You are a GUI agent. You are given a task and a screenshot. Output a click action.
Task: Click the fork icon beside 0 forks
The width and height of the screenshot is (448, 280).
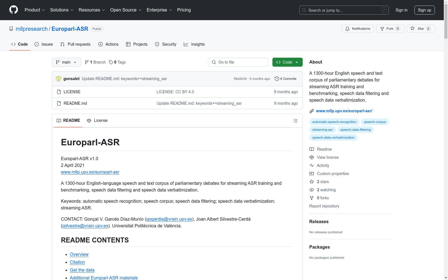[312, 198]
